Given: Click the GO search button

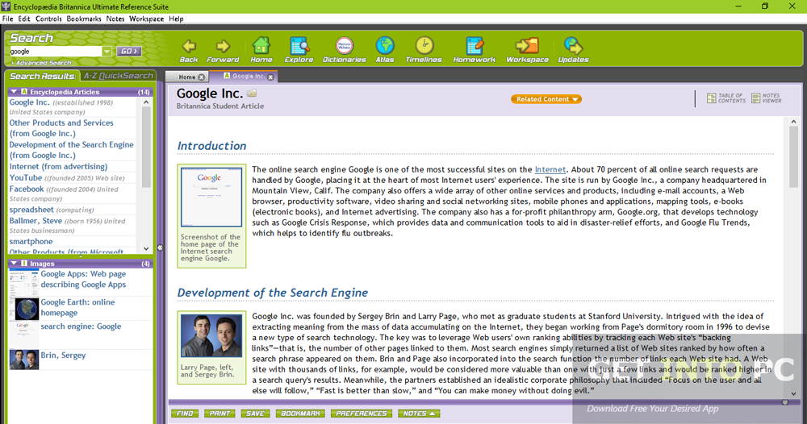Looking at the screenshot, I should click(x=128, y=52).
